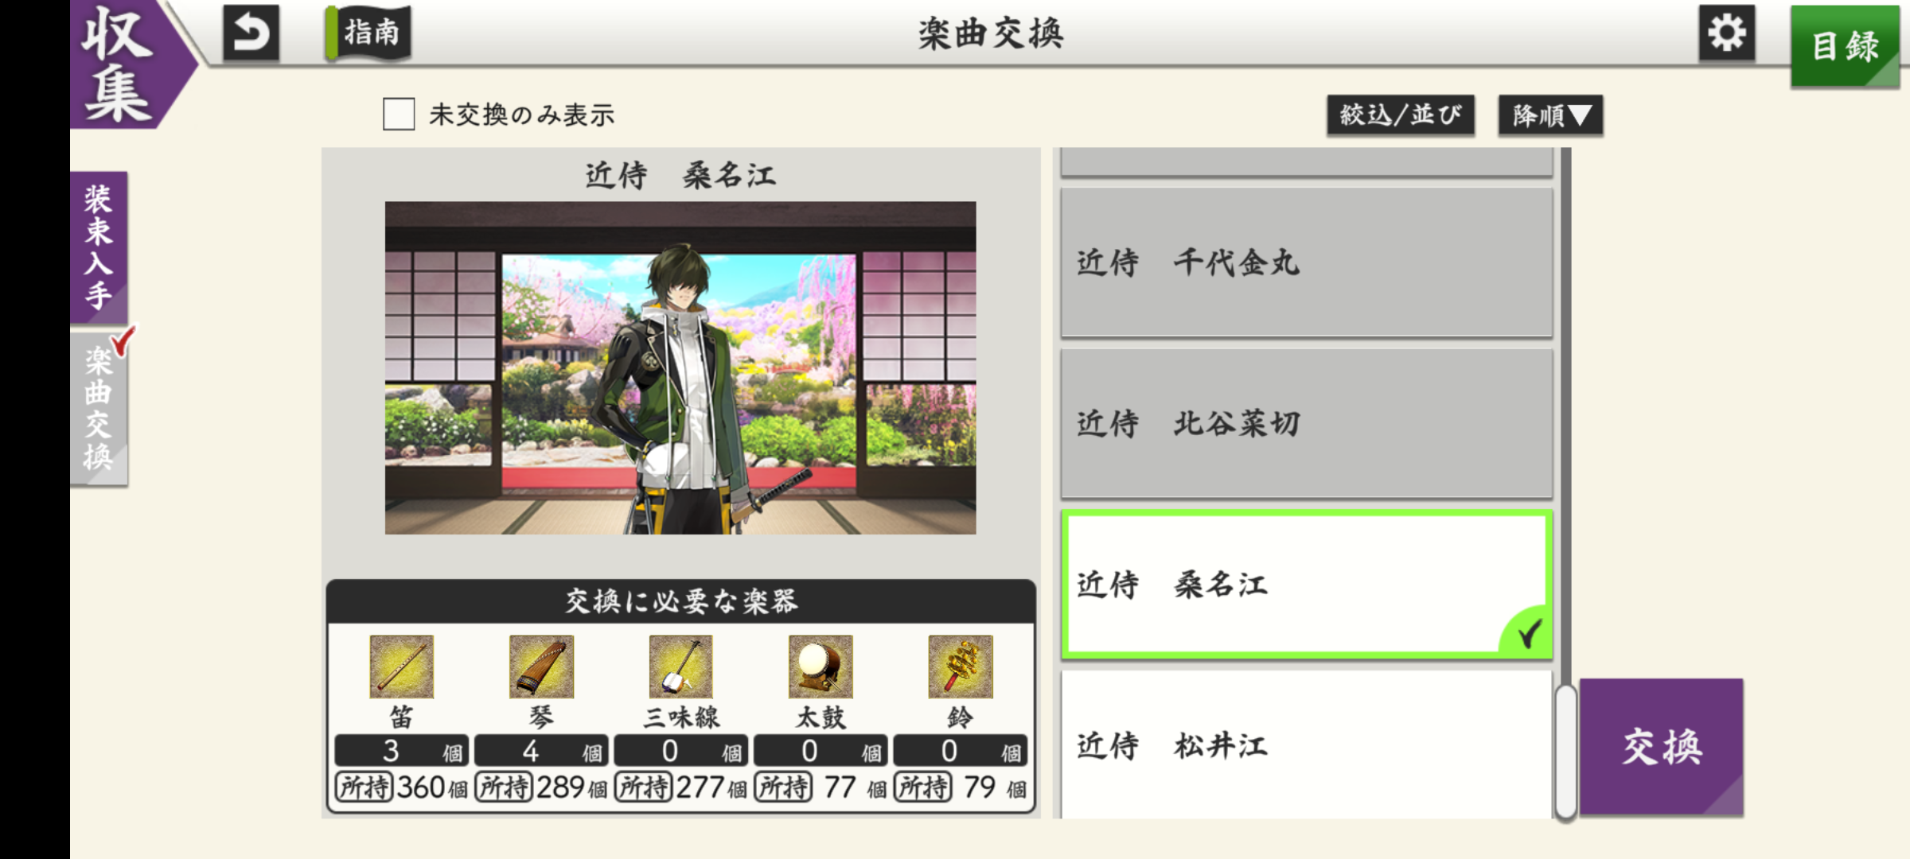Select the 鈴 bell instrument icon

point(961,667)
